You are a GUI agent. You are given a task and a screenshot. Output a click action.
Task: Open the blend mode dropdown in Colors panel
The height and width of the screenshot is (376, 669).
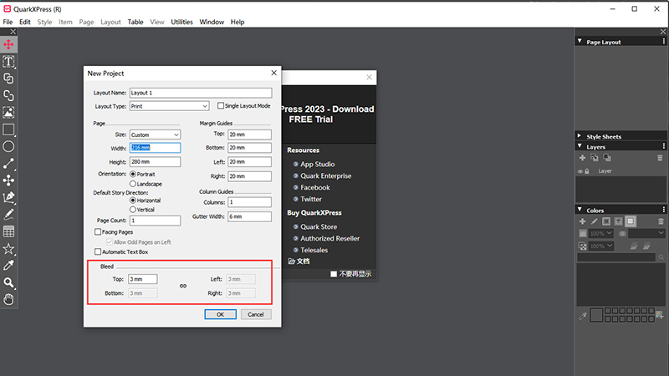coord(646,233)
